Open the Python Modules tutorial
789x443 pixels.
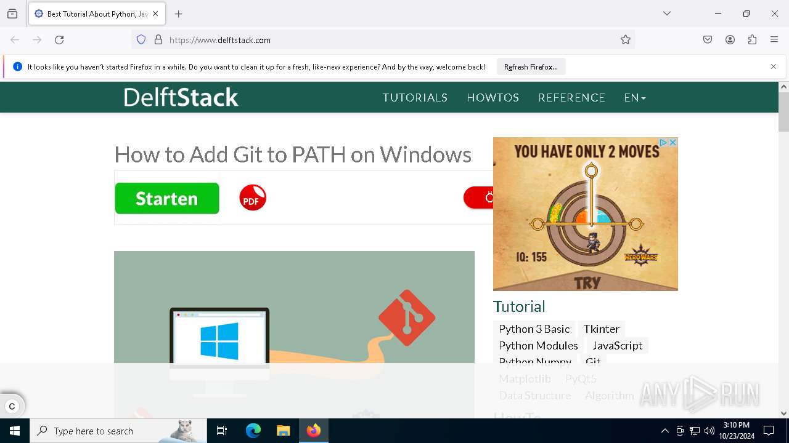[x=538, y=346]
